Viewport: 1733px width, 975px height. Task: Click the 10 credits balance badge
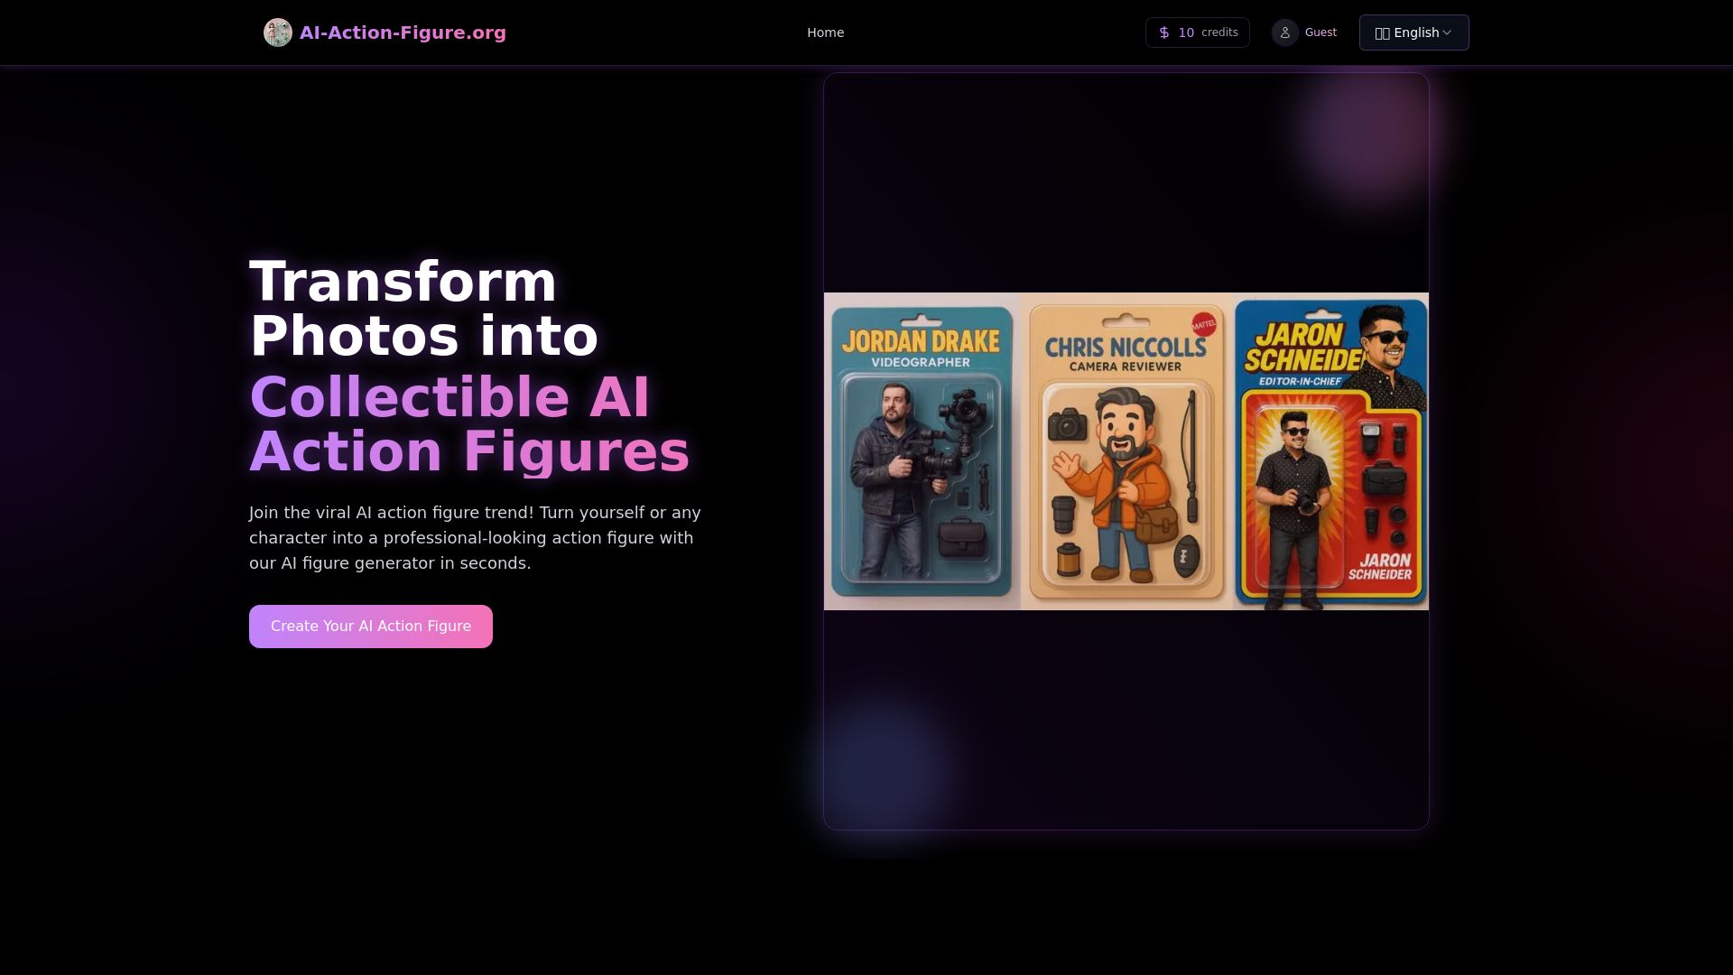(1198, 32)
